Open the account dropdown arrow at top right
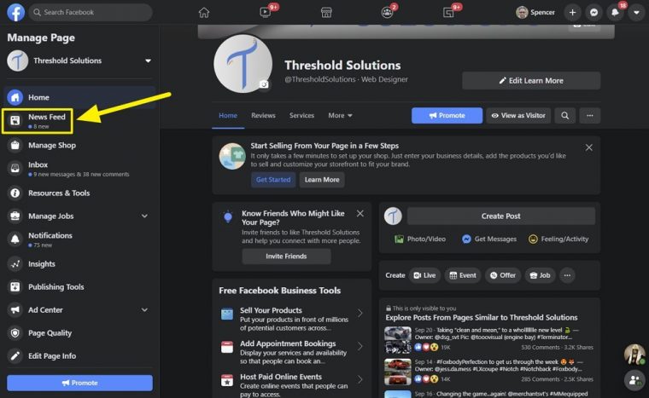Viewport: 649px width, 398px height. [x=636, y=13]
